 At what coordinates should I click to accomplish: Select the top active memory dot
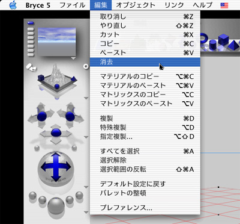[31, 23]
